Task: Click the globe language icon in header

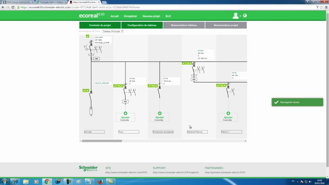Action: pos(245,15)
